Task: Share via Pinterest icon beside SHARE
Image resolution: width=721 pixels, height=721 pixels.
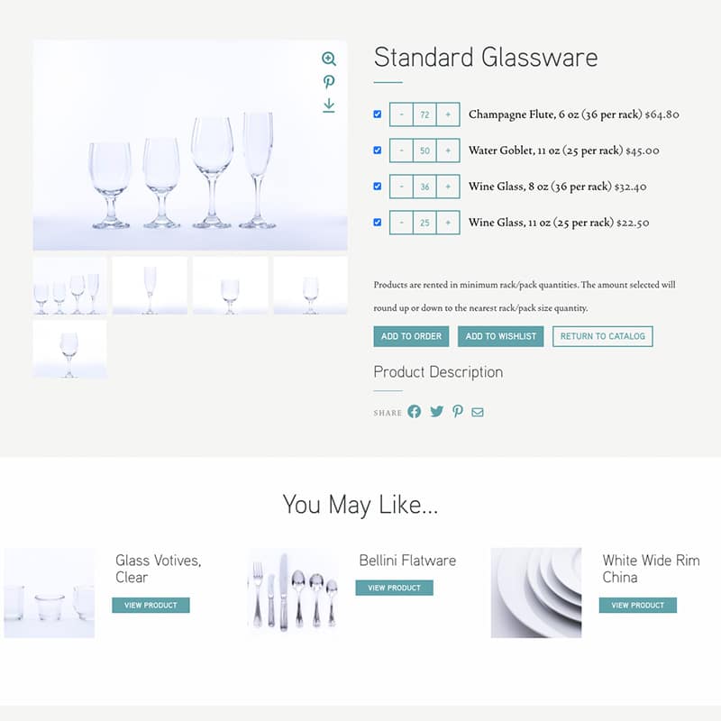Action: [458, 411]
